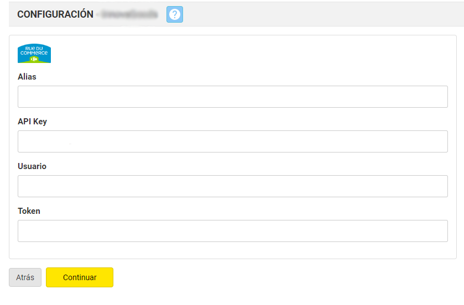The width and height of the screenshot is (464, 305).
Task: Open the blue question mark help icon
Action: point(175,14)
